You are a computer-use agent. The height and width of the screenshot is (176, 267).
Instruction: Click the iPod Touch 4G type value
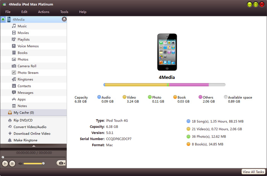coord(117,120)
